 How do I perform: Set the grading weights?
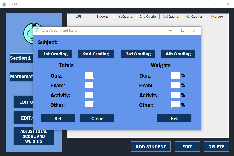(174, 118)
